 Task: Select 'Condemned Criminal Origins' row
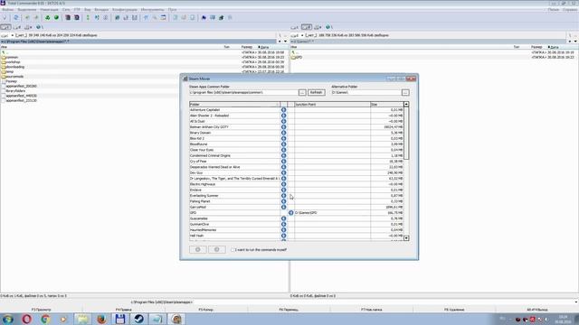pos(296,155)
